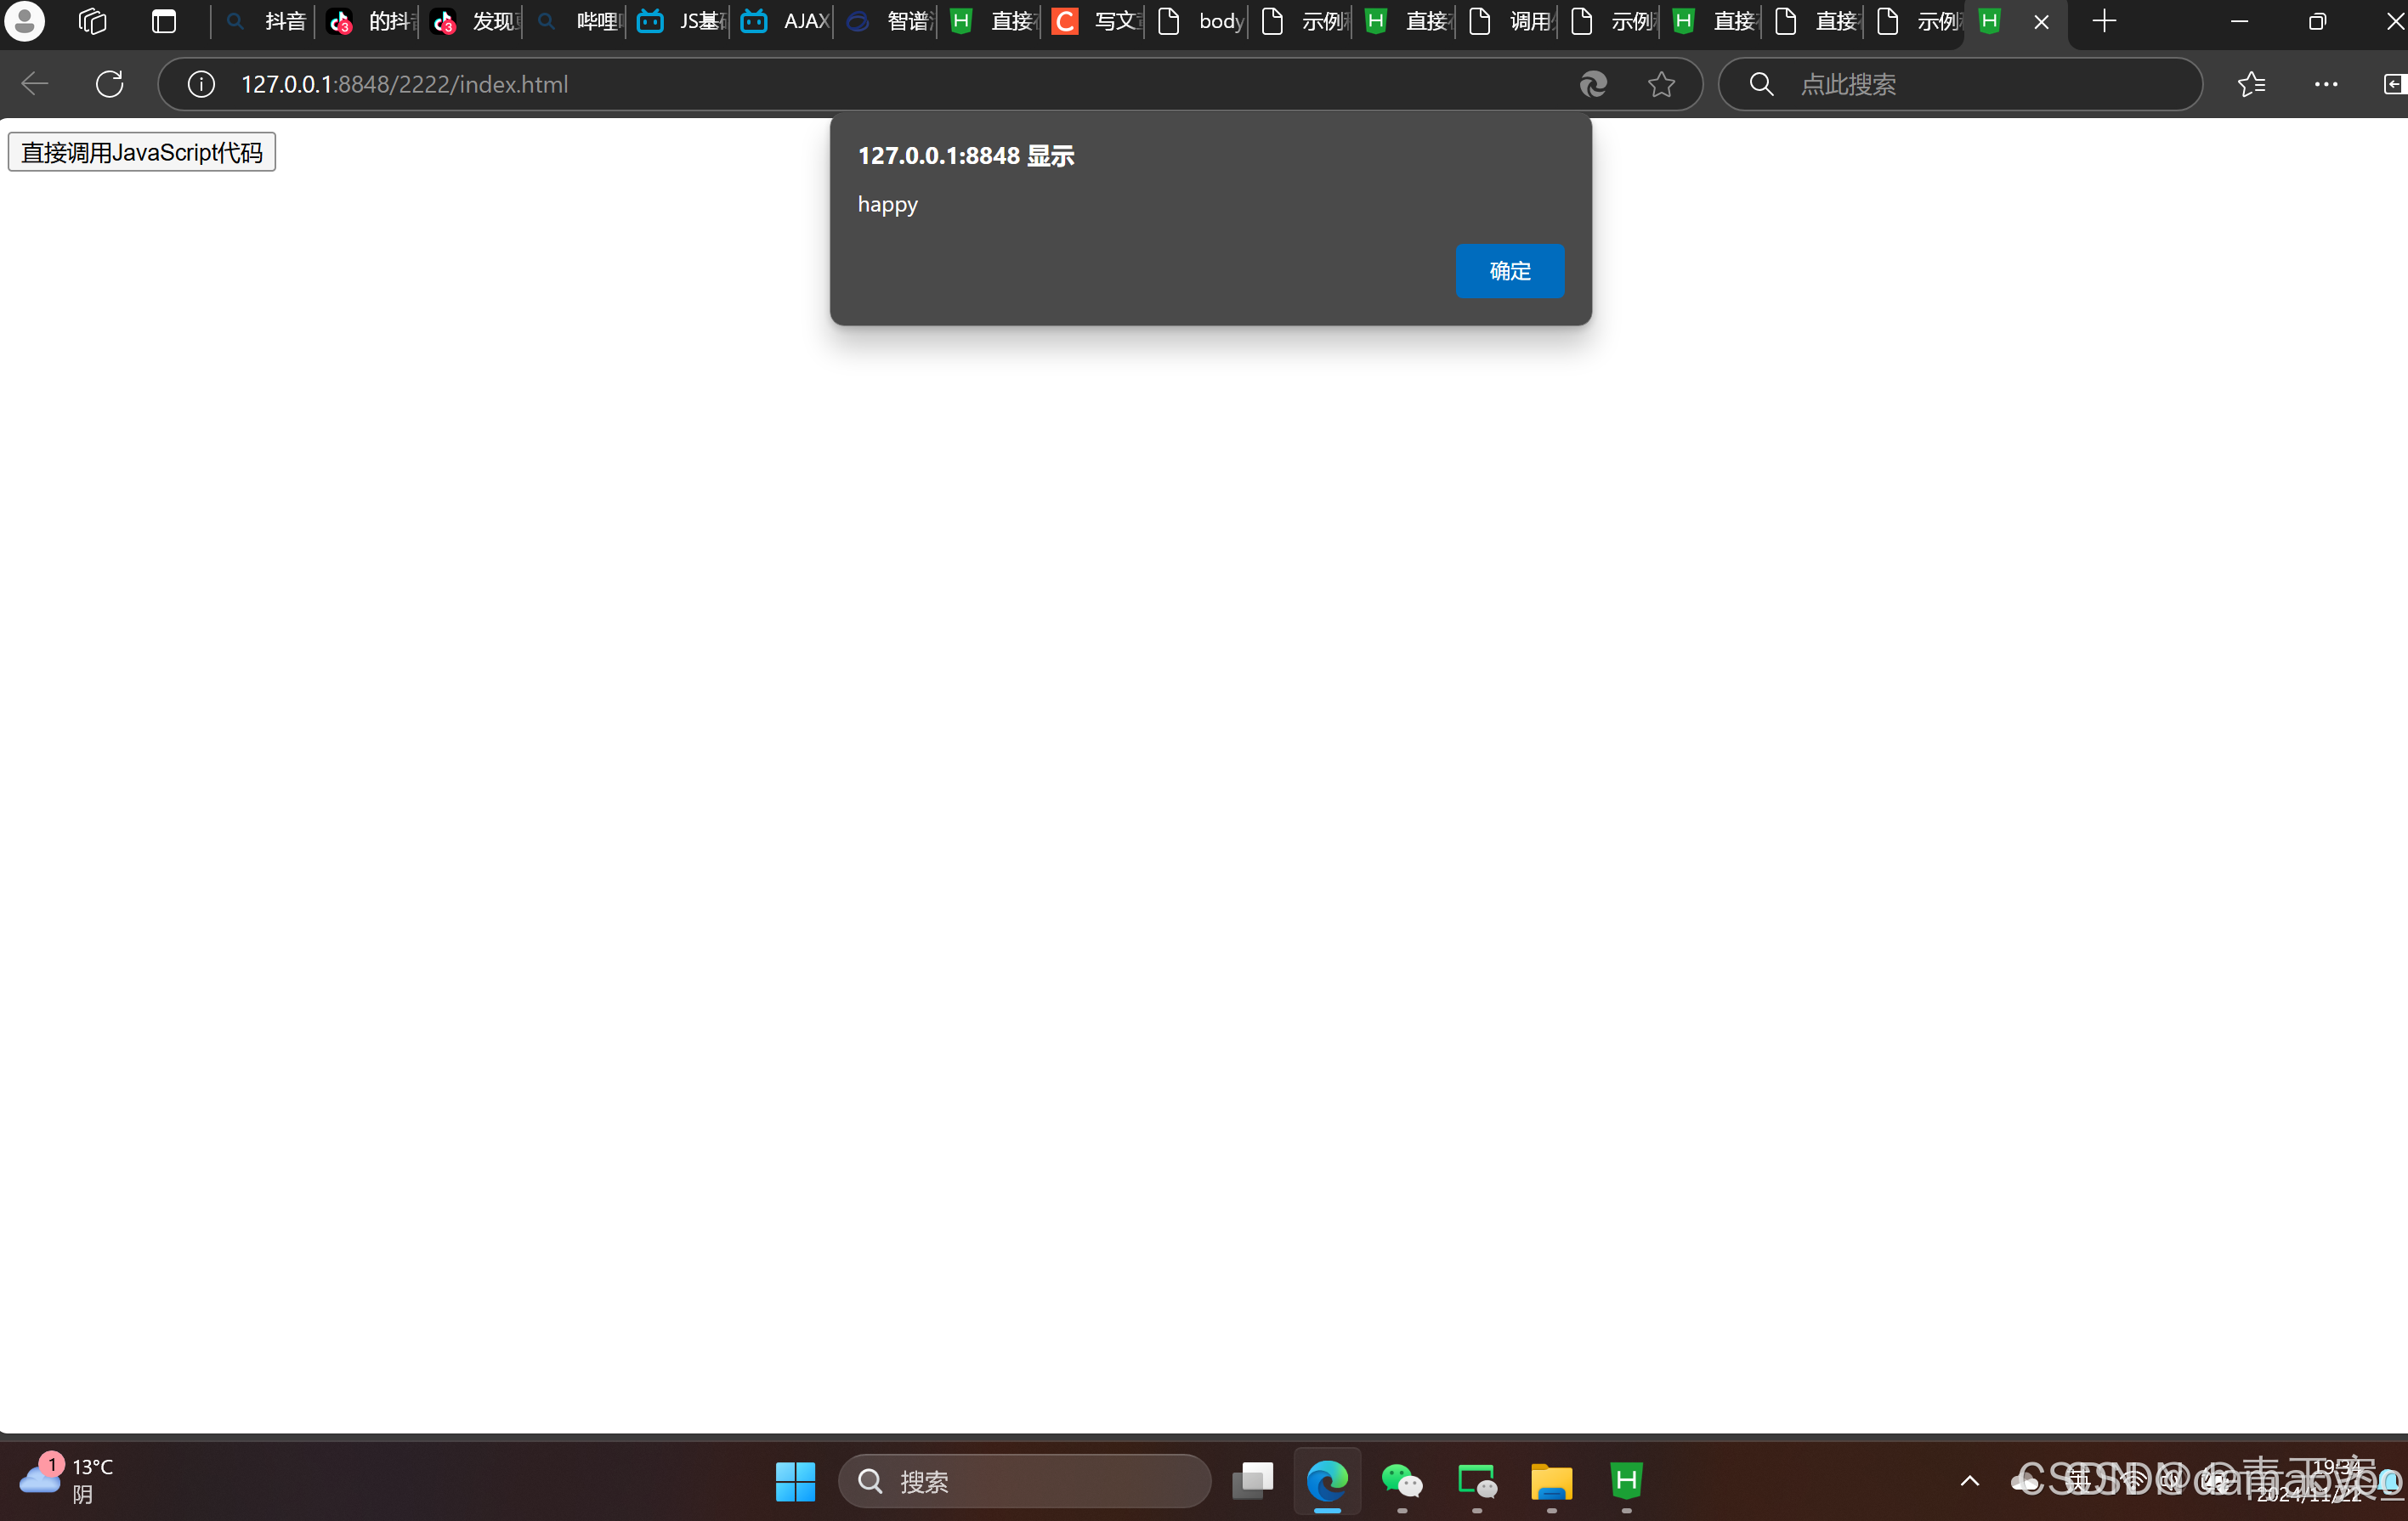The width and height of the screenshot is (2408, 1521).
Task: Click the 确定 button in alert dialog
Action: click(1509, 271)
